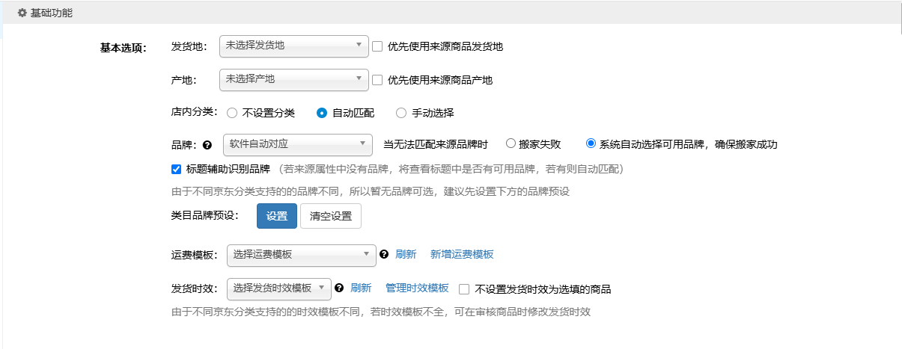The width and height of the screenshot is (902, 349).
Task: Select 系统自动选择可用品牌 radio button
Action: (x=591, y=143)
